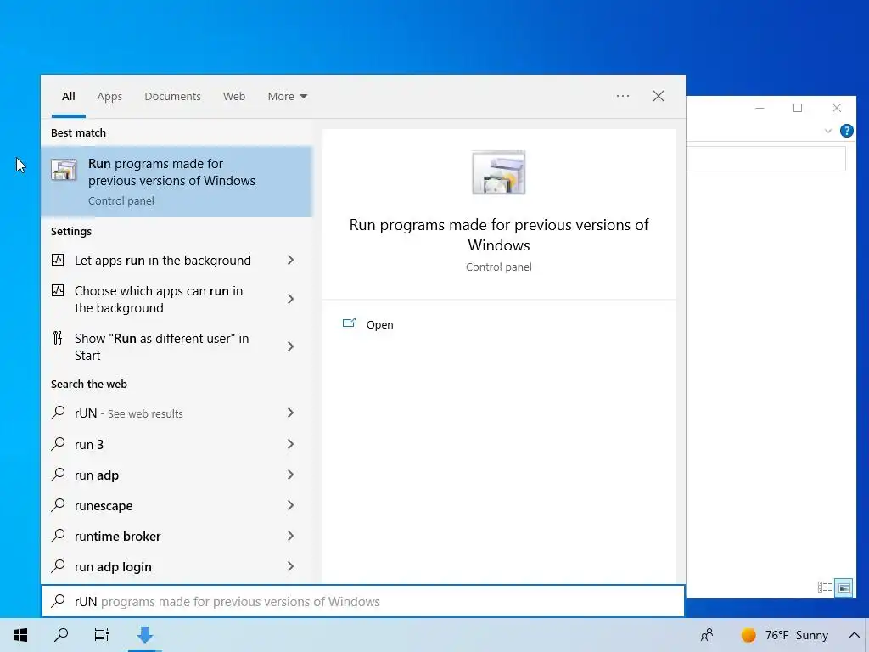
Task: Click Help question mark in background window
Action: point(846,131)
